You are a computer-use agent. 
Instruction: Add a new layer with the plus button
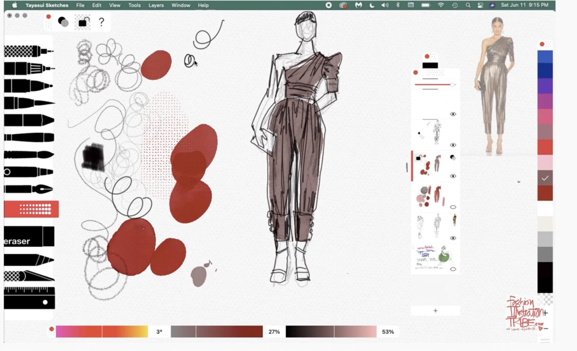[x=435, y=310]
